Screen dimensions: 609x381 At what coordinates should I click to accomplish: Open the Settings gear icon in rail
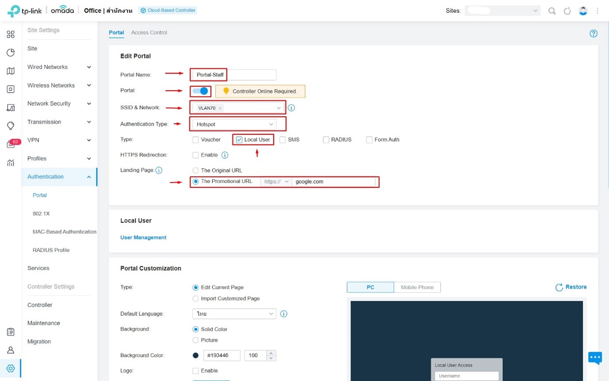point(11,368)
